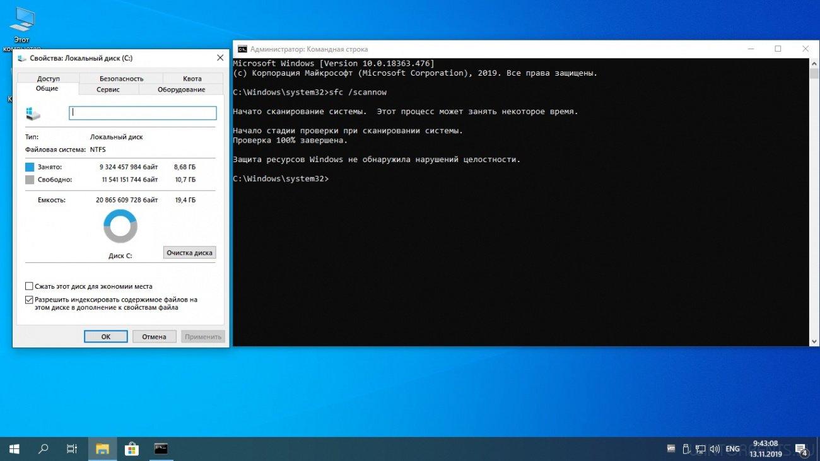Open VMware Tools tray icon
The image size is (820, 461).
point(671,449)
